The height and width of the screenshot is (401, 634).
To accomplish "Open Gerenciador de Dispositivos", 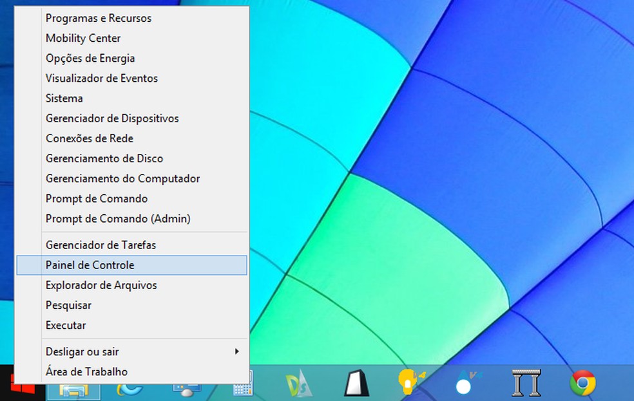I will coord(112,118).
